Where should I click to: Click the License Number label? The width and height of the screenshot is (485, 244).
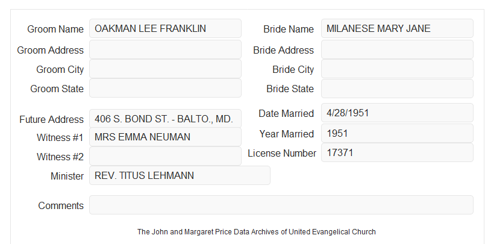[282, 153]
